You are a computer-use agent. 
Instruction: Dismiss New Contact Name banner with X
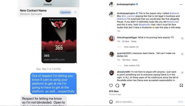click(75, 12)
